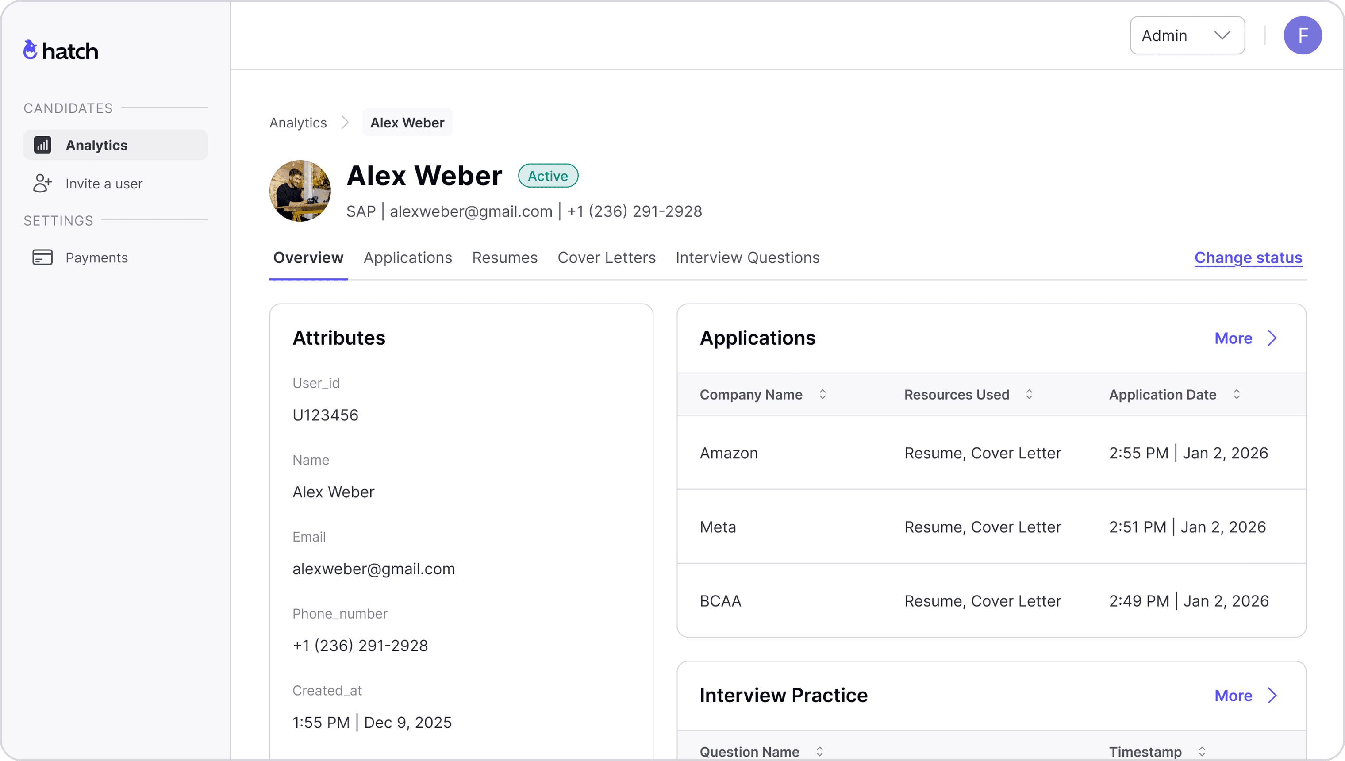This screenshot has height=761, width=1345.
Task: Sort Interview Practice by Timestamp
Action: 1202,751
